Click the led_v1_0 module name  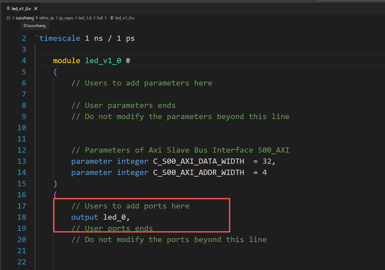103,61
